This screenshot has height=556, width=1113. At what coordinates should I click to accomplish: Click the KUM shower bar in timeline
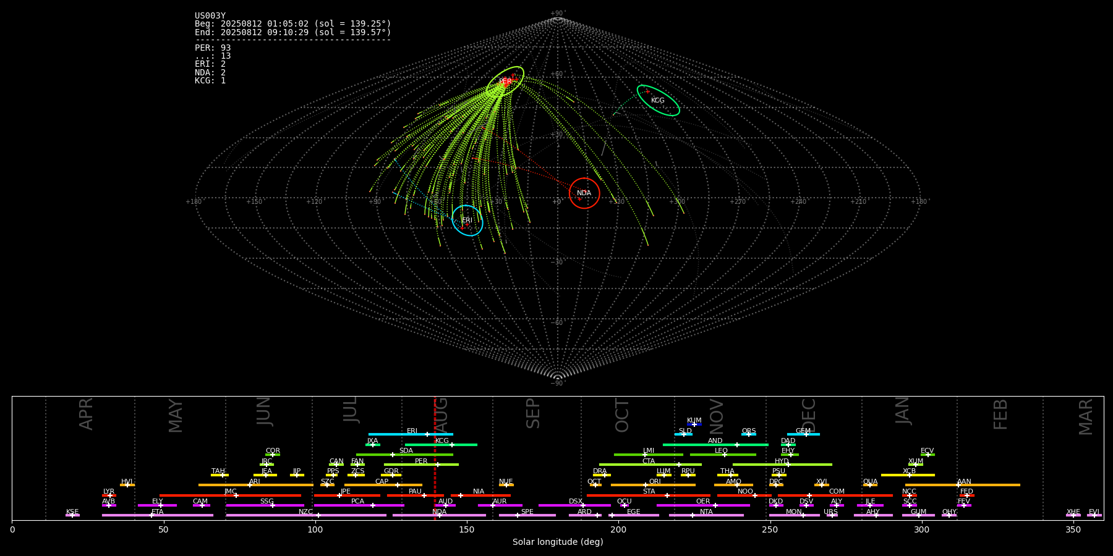[x=694, y=424]
